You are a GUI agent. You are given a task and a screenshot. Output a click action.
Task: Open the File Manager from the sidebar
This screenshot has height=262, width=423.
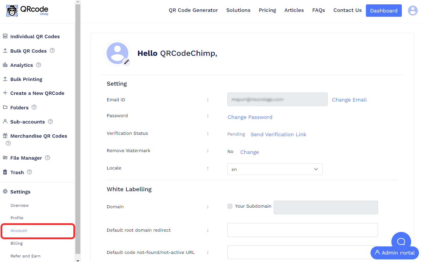(26, 158)
